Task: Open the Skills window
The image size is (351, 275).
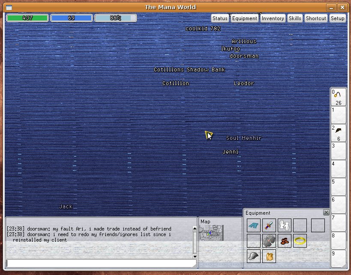Action: pyautogui.click(x=295, y=18)
